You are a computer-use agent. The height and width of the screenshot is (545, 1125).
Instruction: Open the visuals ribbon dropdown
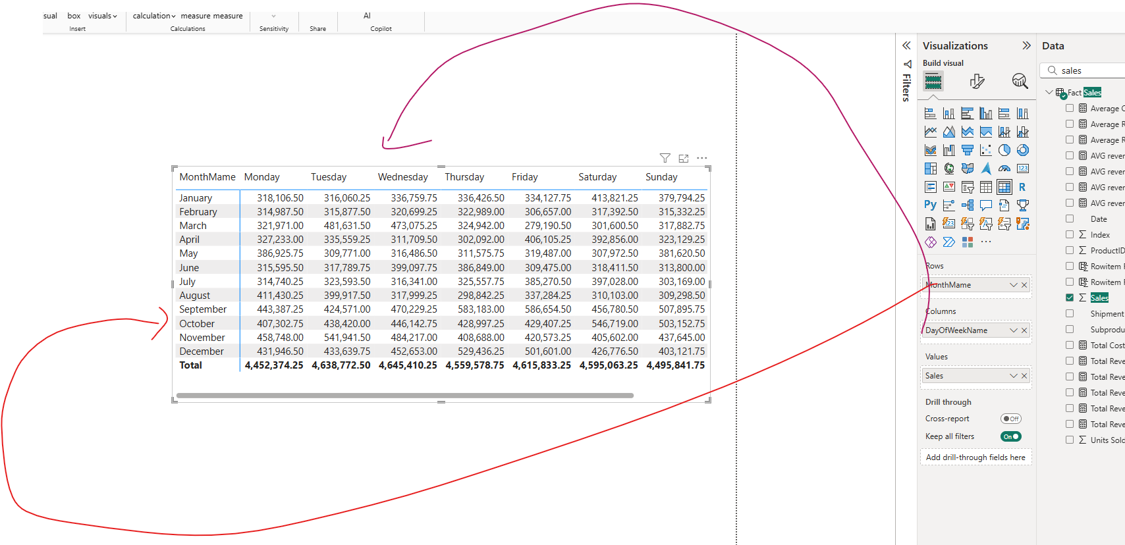coord(103,16)
